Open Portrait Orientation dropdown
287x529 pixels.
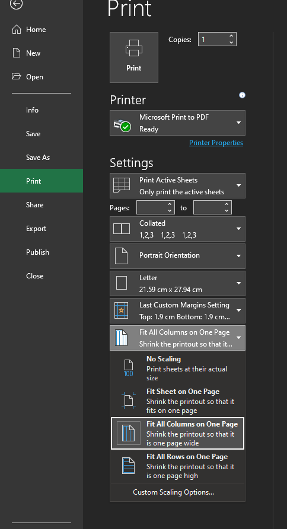pyautogui.click(x=178, y=256)
